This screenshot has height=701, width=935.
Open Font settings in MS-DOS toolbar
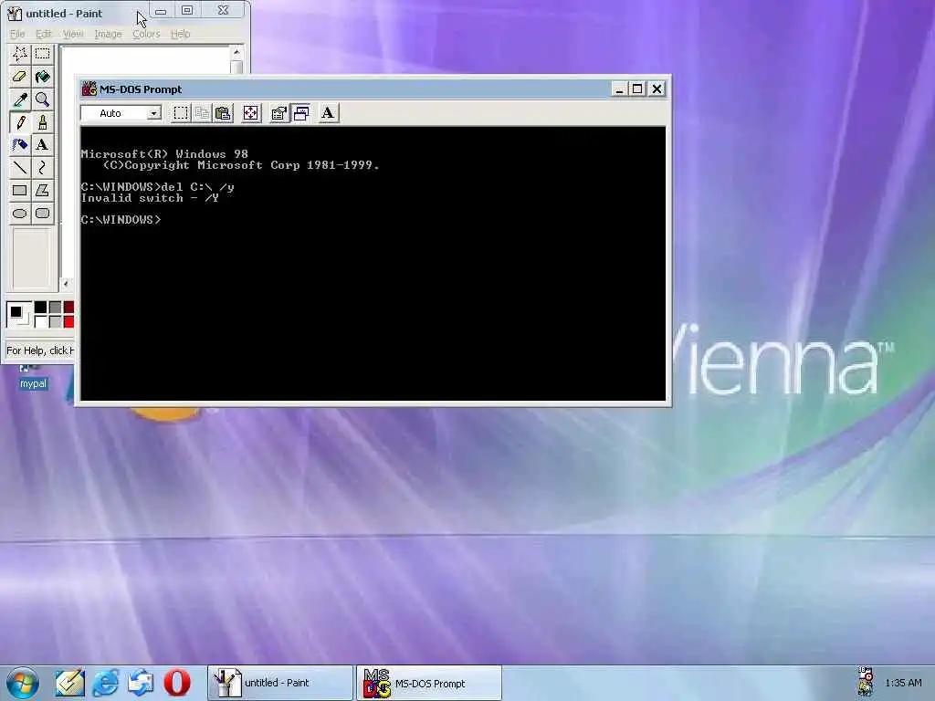point(328,113)
